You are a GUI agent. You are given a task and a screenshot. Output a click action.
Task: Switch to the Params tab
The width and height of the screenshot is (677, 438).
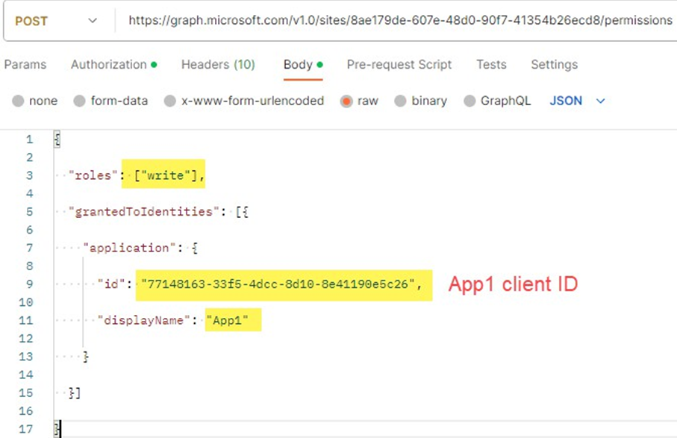coord(26,65)
